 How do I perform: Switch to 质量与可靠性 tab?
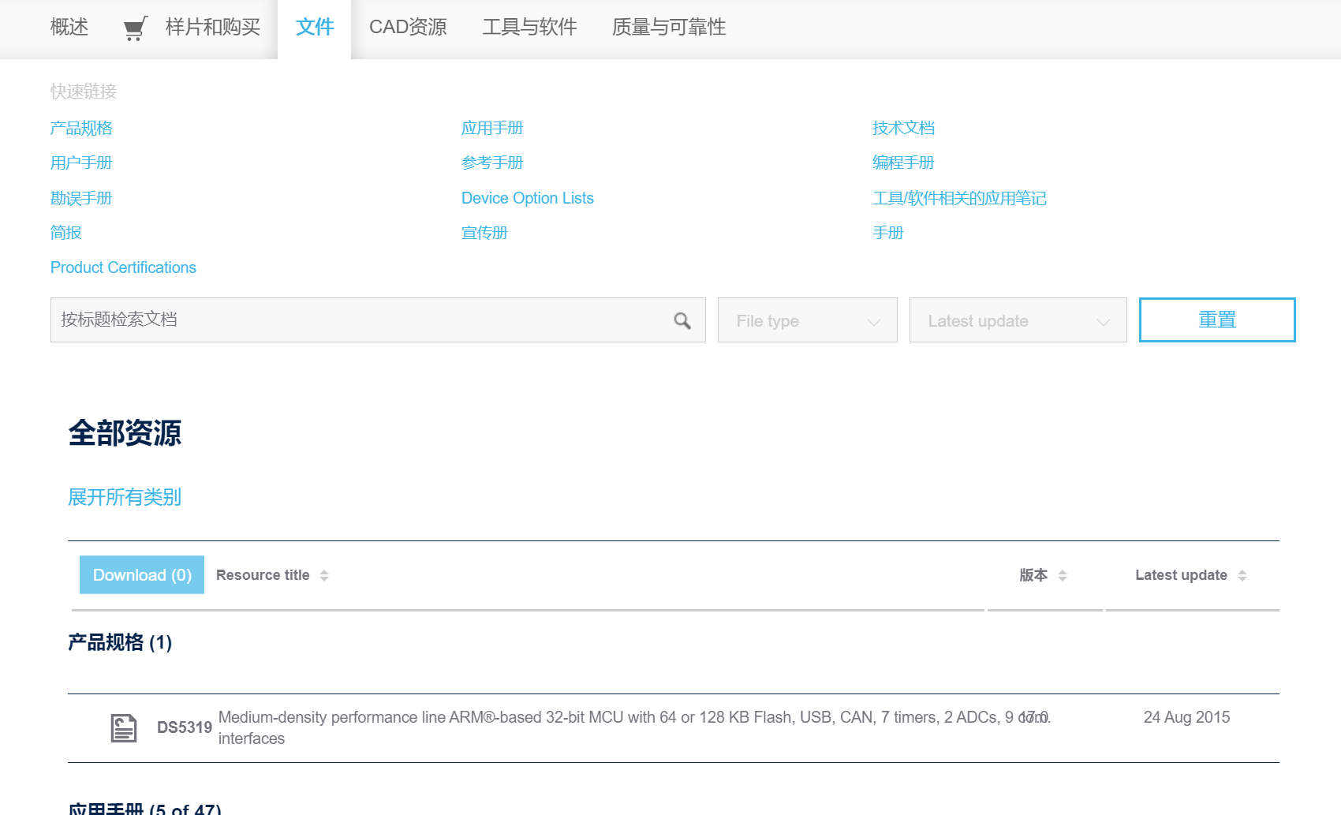[x=669, y=28]
